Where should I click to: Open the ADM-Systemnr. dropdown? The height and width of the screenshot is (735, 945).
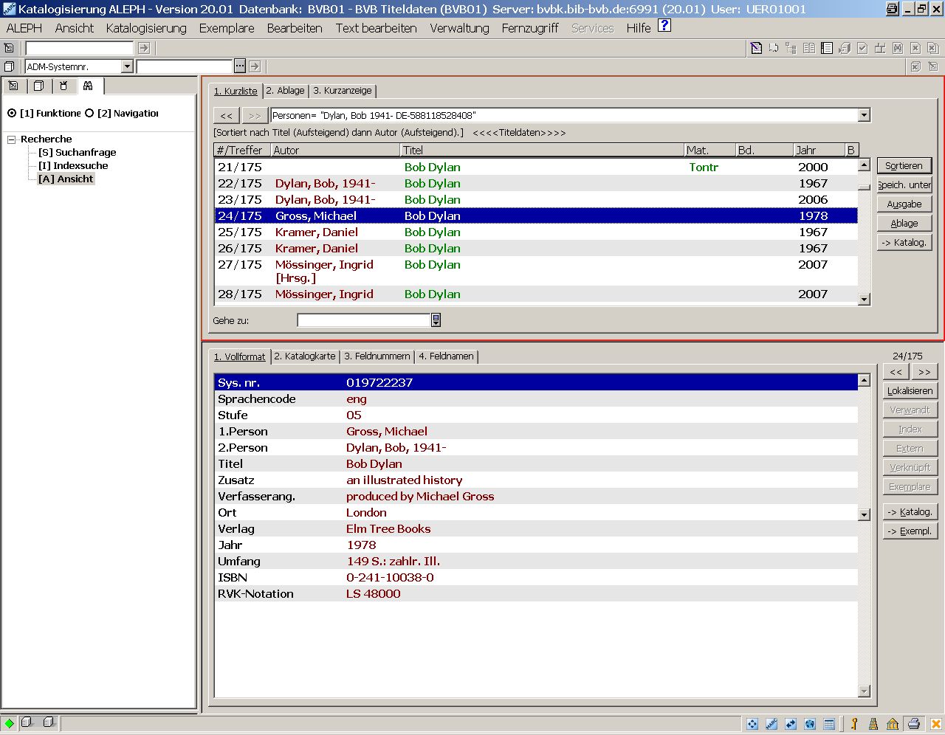pyautogui.click(x=127, y=66)
